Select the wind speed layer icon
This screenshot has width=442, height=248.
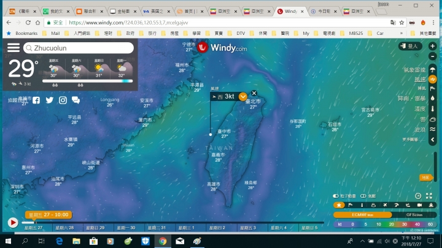pos(432,79)
